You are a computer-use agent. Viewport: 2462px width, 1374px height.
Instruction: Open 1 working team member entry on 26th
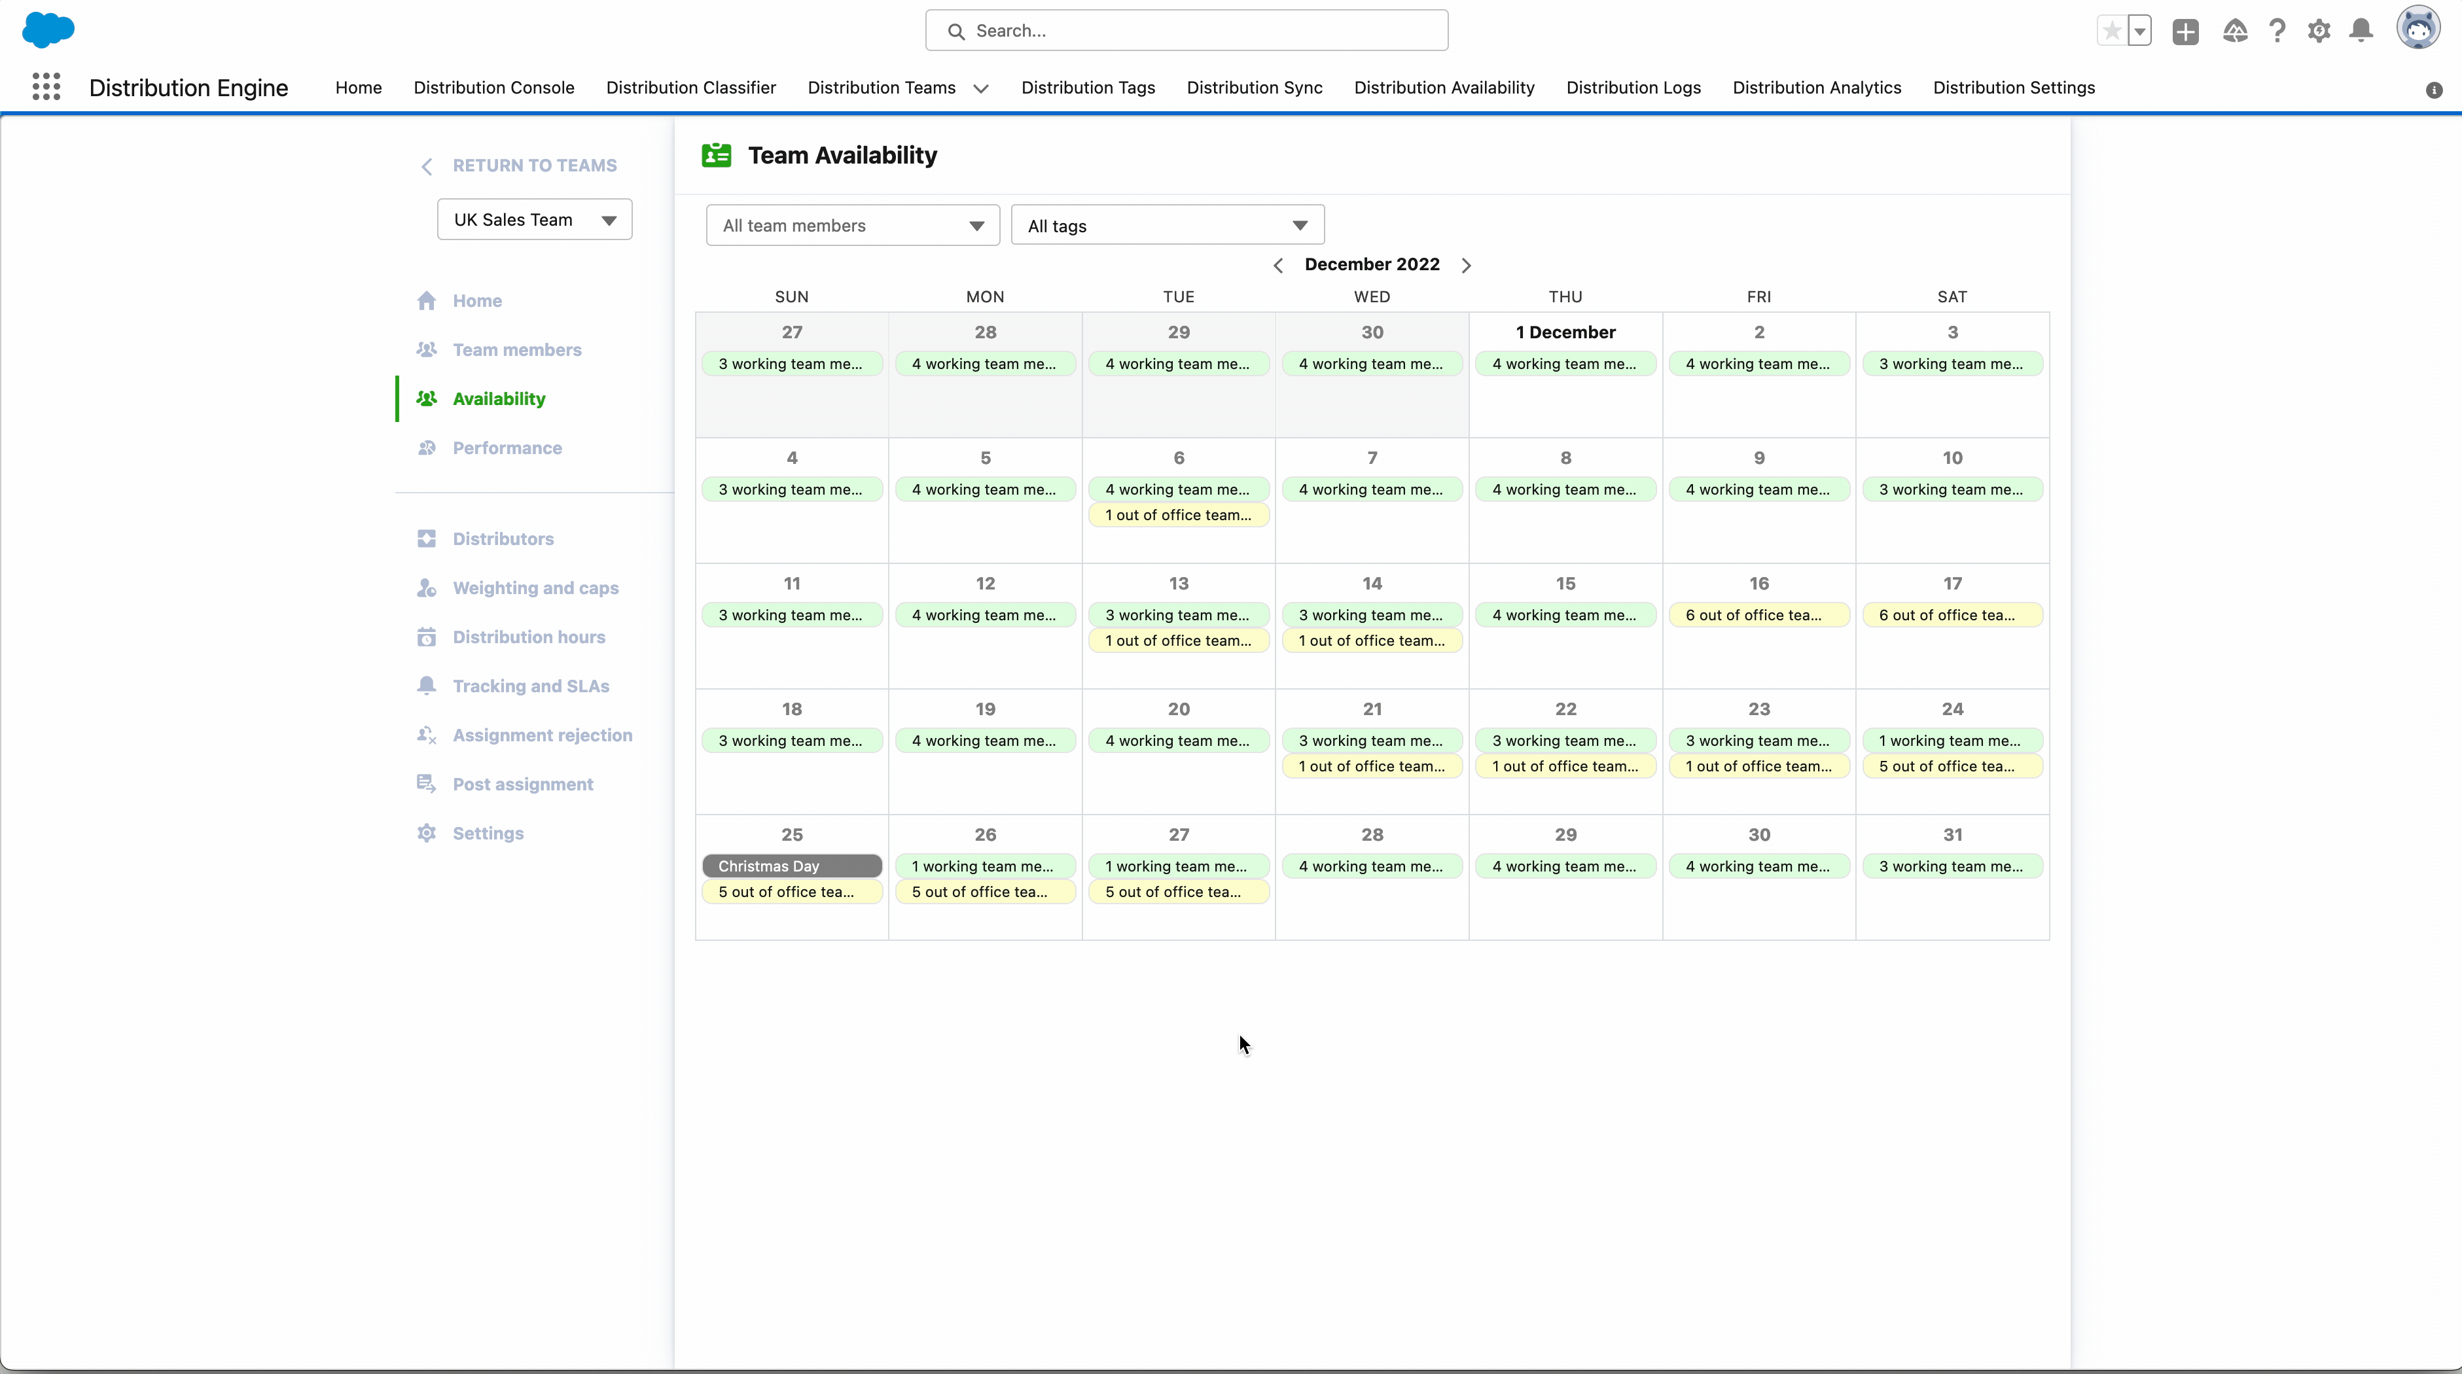(986, 867)
